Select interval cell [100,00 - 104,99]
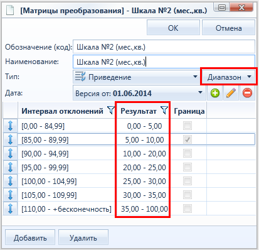This screenshot has height=250, width=259. point(67,181)
